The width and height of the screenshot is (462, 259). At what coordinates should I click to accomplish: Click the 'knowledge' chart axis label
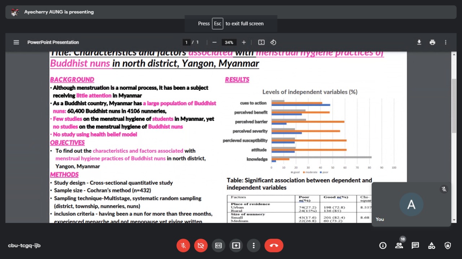(x=257, y=159)
